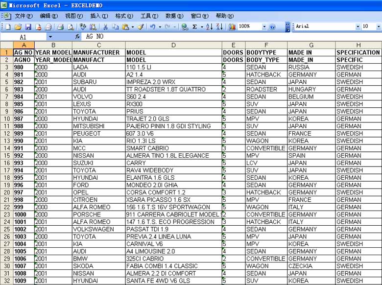Click the Undo arrow icon
Screen dimensions: 382x285
153,27
